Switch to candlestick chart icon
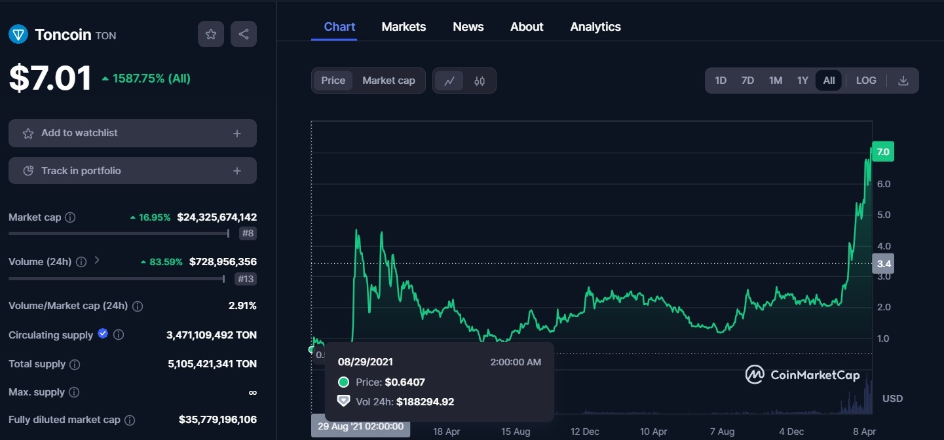 click(480, 81)
